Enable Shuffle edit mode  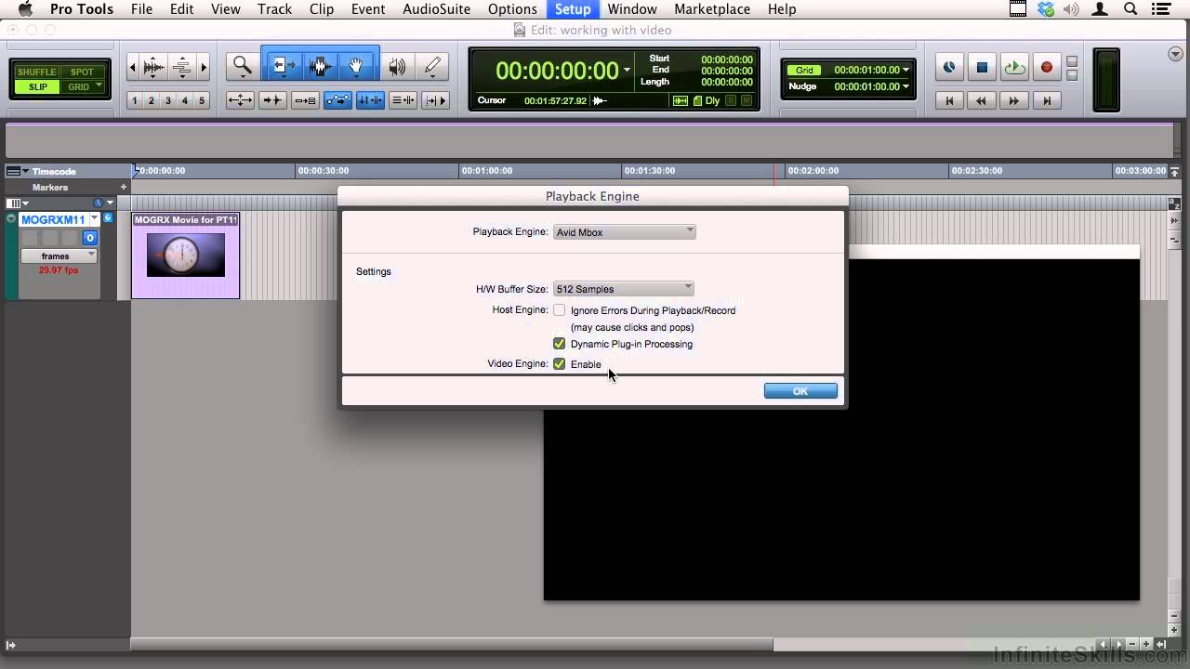click(x=37, y=72)
